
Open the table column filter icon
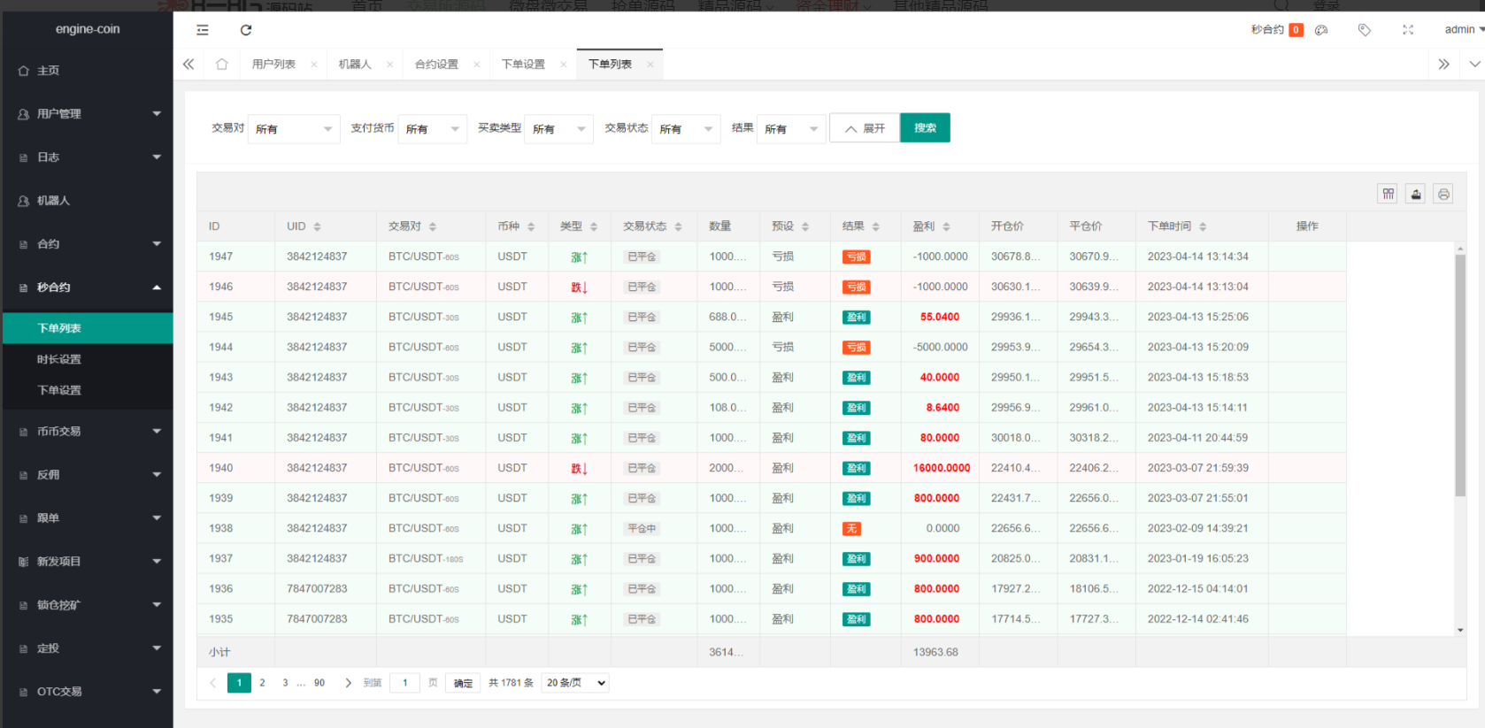click(1388, 194)
